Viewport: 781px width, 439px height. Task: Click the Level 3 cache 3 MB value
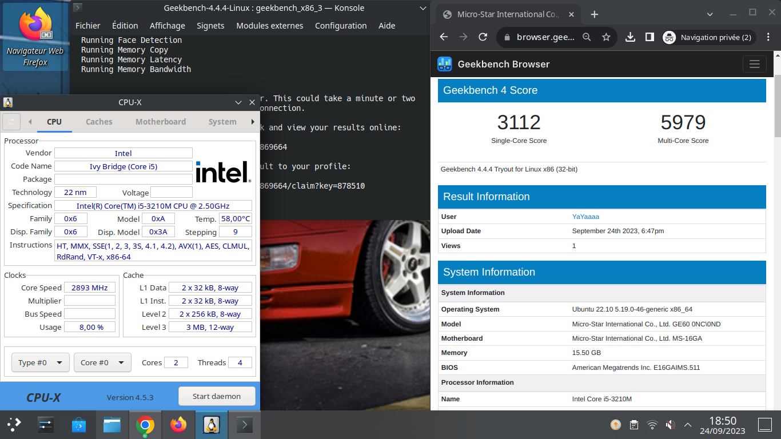210,327
